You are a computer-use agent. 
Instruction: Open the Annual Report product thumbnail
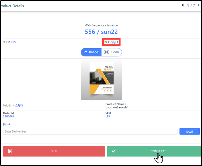pos(101,79)
